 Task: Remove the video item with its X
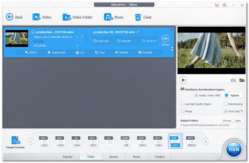click(x=172, y=29)
